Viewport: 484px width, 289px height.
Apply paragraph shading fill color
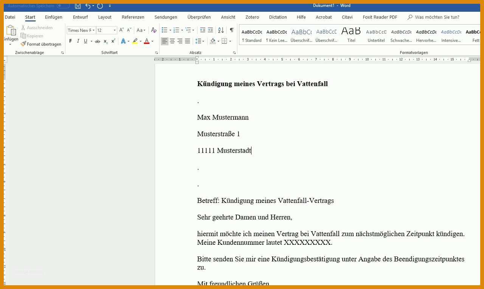(x=213, y=41)
